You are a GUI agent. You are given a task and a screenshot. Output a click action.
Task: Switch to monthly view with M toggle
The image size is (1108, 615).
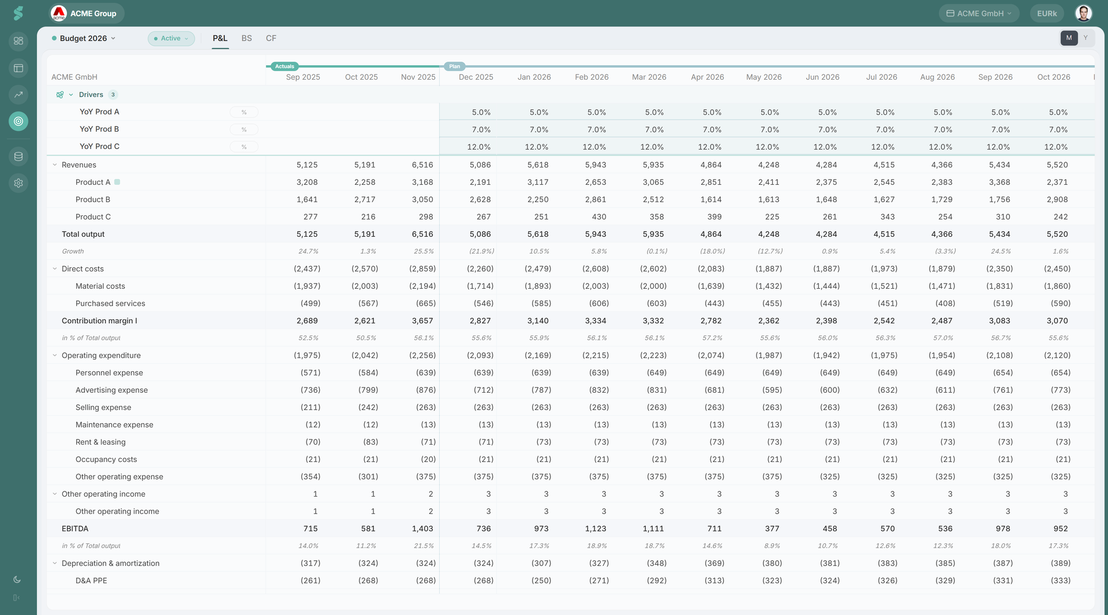pos(1069,38)
